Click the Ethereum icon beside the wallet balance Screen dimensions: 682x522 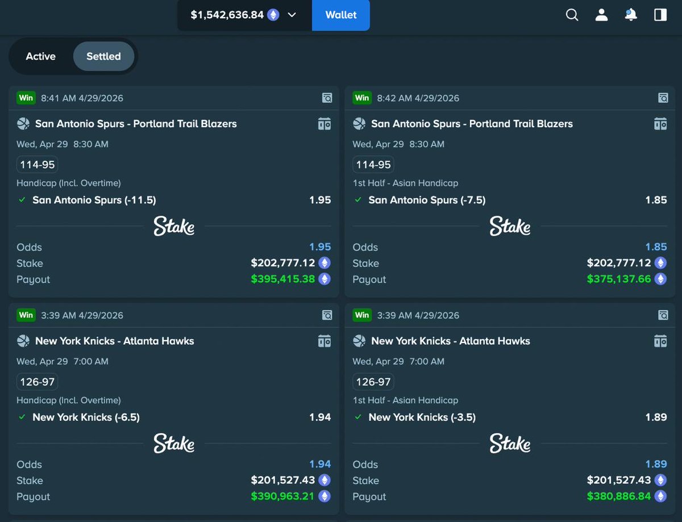tap(273, 15)
